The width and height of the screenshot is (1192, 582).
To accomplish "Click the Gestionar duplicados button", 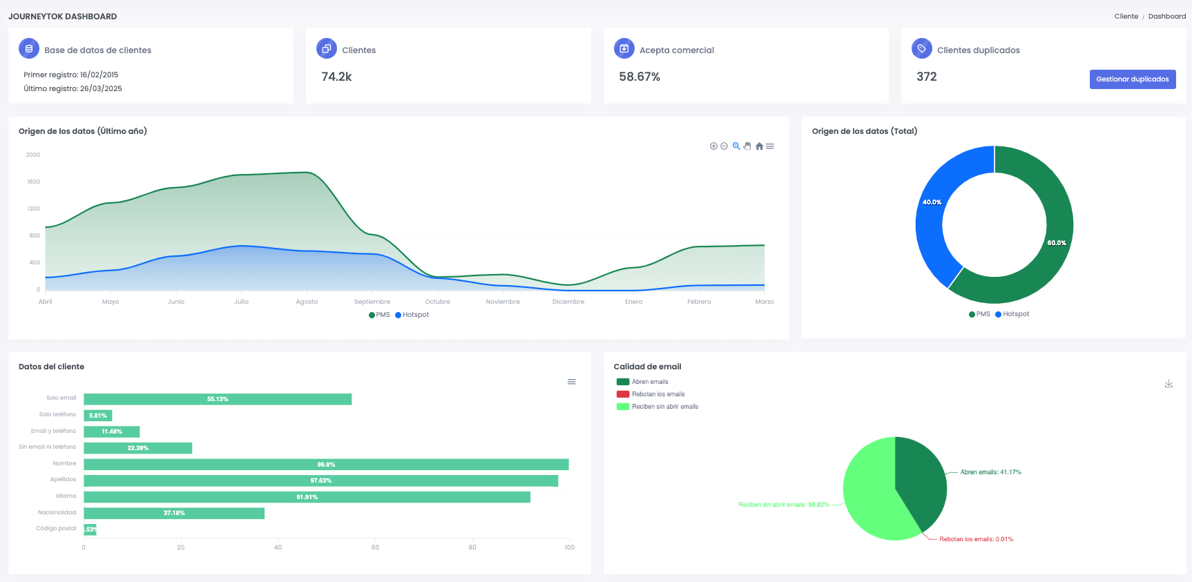I will point(1132,79).
